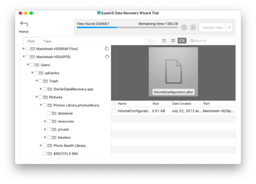Expand the resources folder

(45, 121)
